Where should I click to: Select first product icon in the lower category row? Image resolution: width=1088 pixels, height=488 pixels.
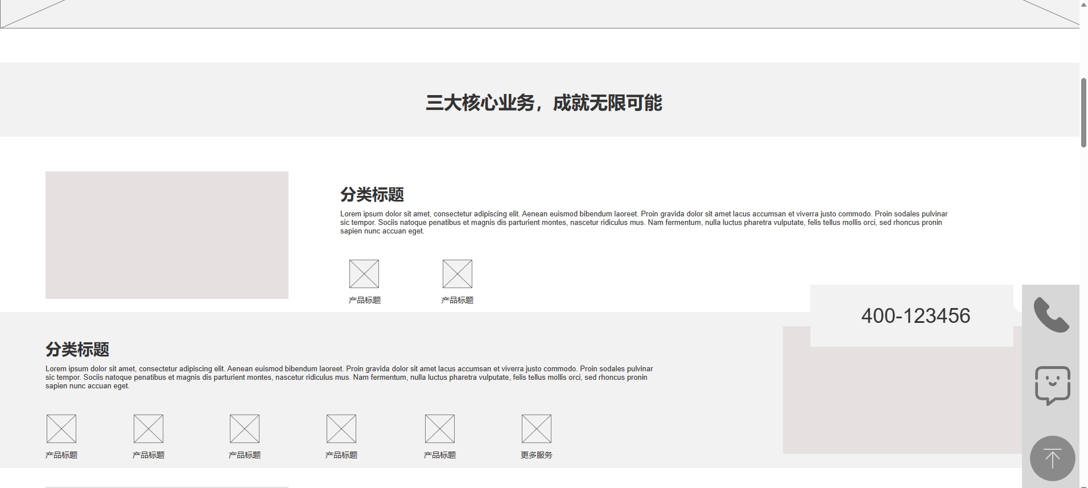click(x=61, y=429)
